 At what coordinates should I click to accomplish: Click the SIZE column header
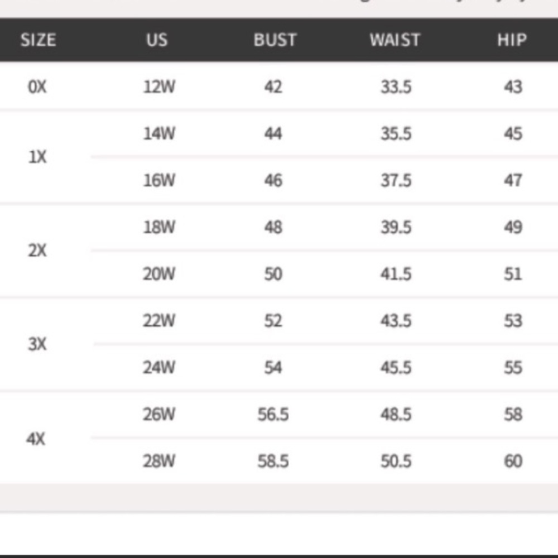tap(38, 40)
